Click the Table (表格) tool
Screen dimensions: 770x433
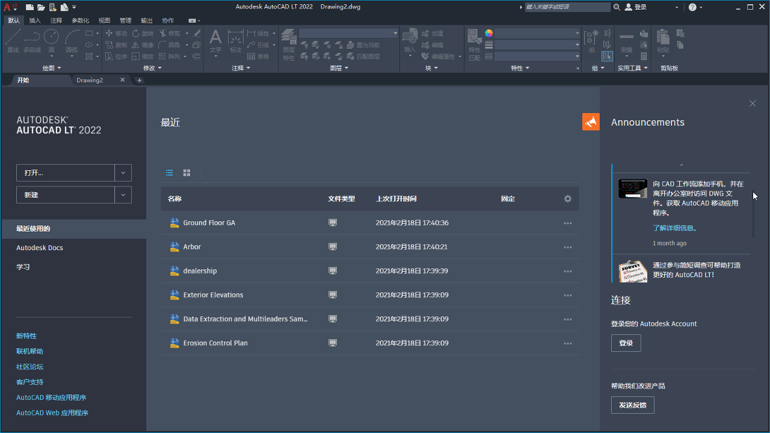[x=258, y=57]
